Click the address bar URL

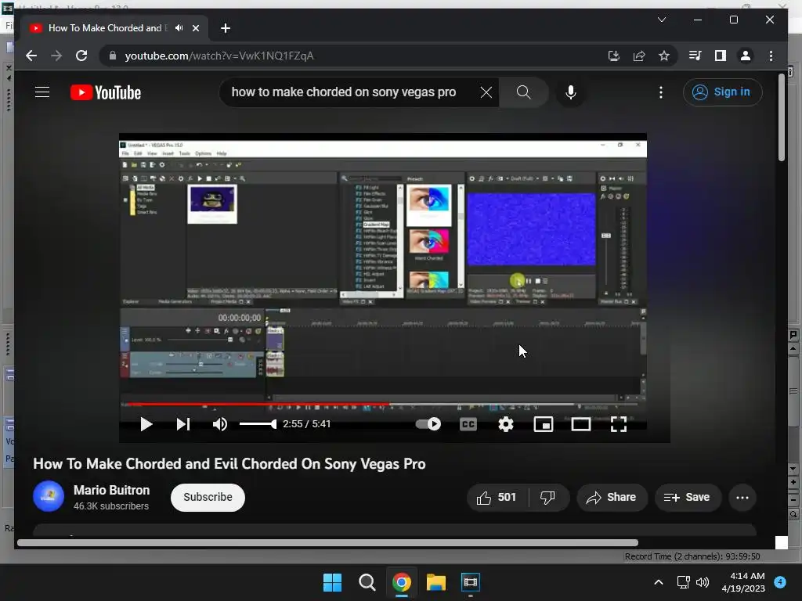coord(219,56)
